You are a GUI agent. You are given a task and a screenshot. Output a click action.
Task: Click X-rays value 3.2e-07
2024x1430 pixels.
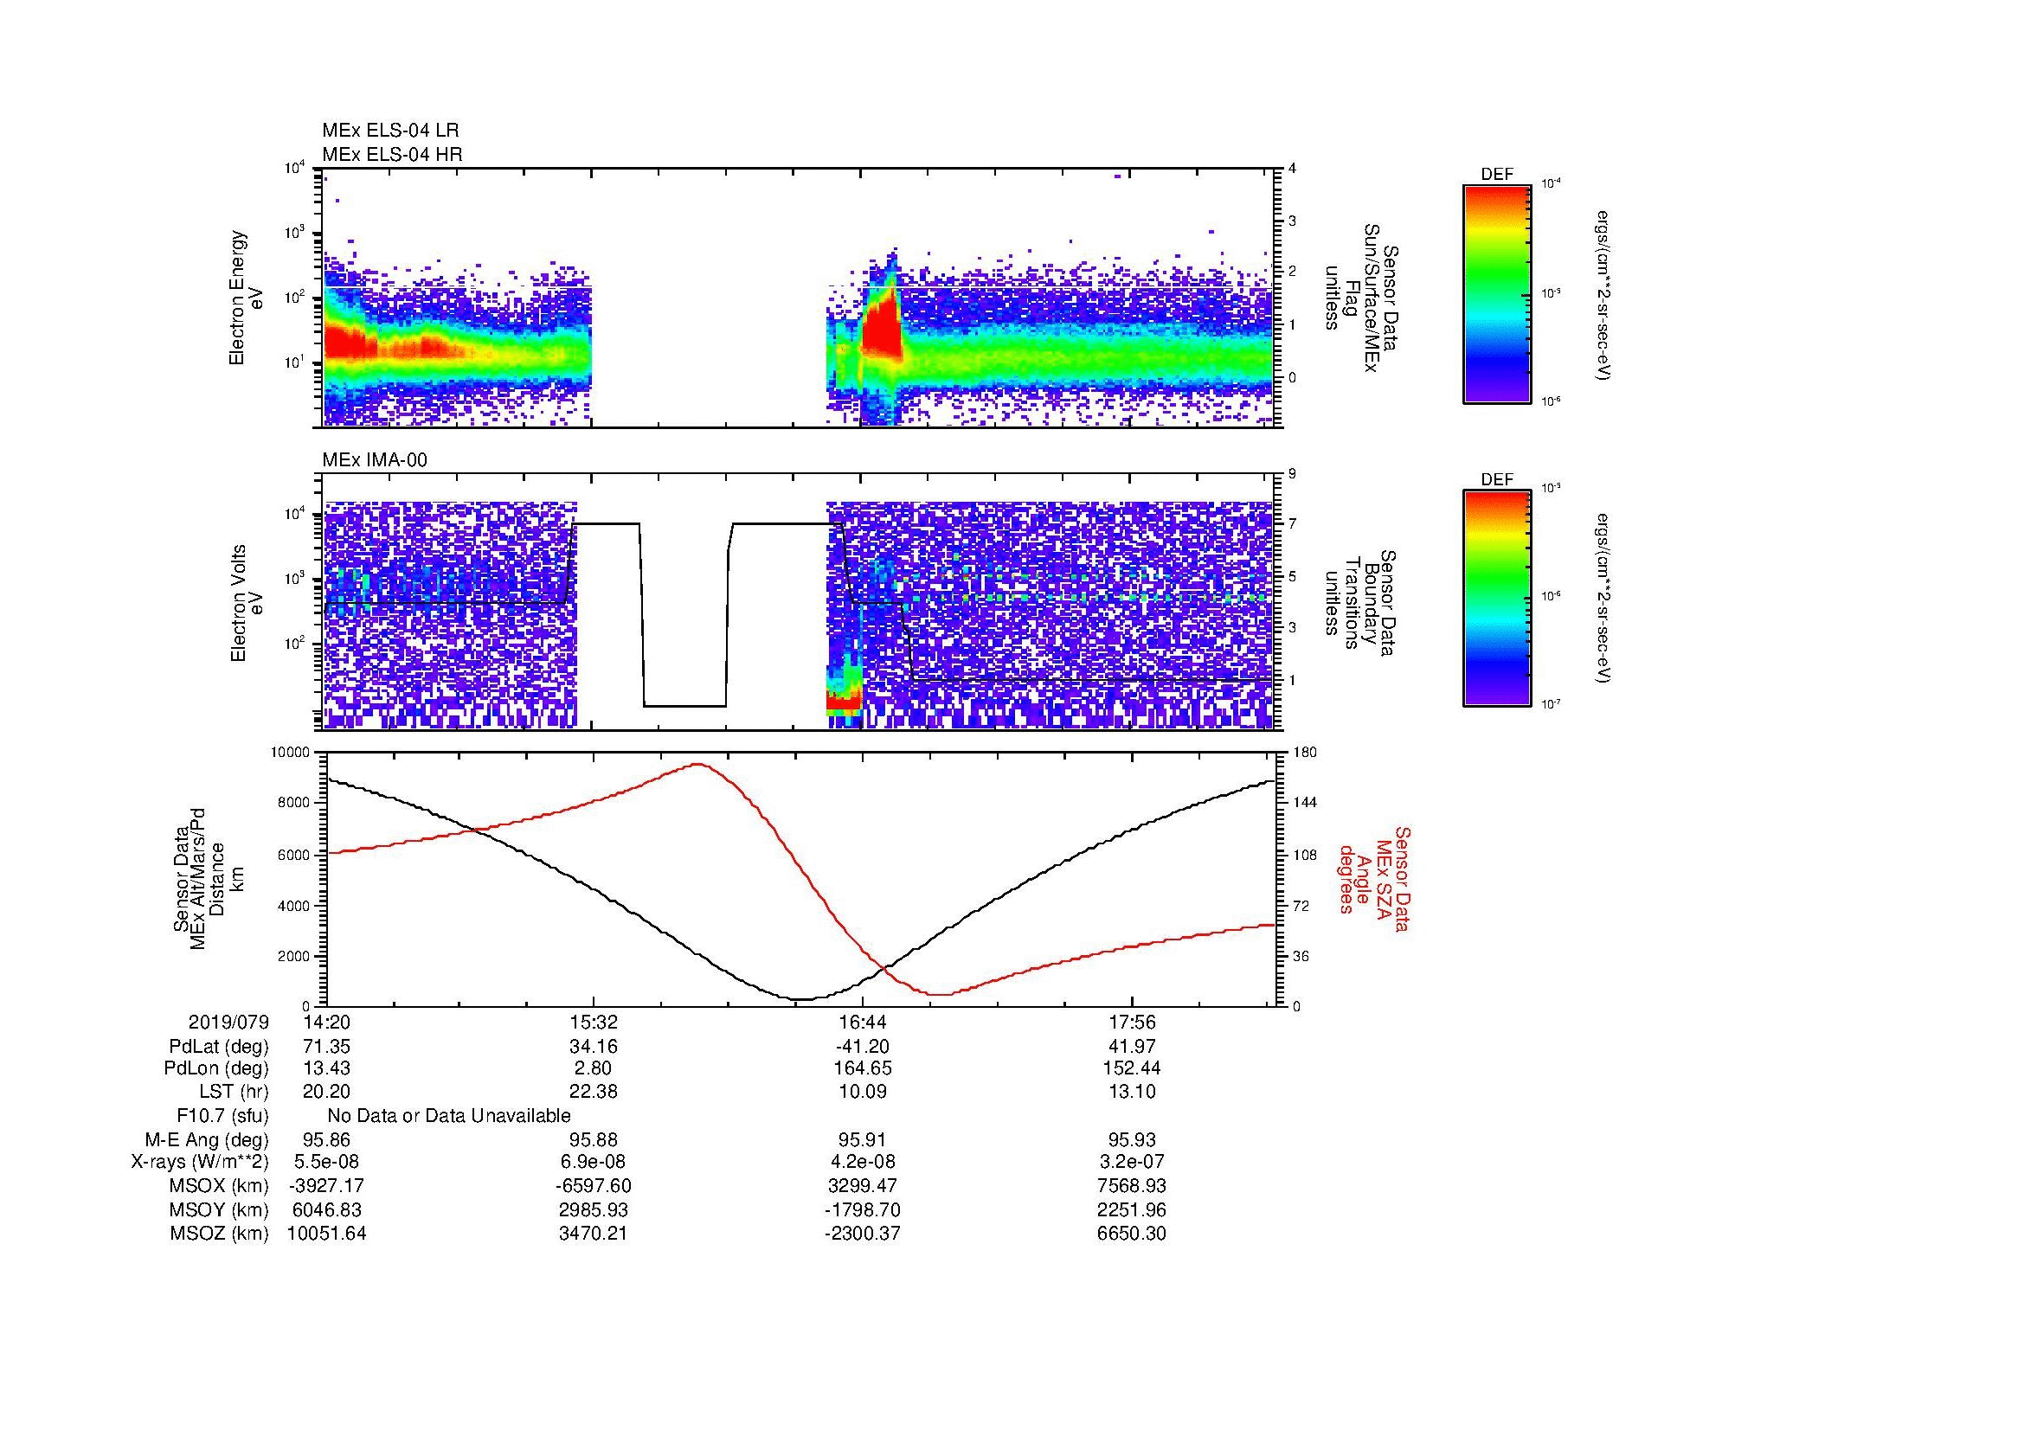(1131, 1162)
